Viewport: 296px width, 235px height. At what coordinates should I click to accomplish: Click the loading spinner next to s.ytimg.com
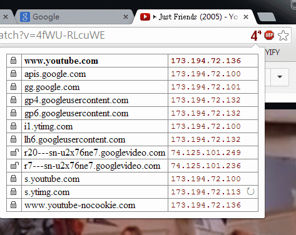[250, 191]
